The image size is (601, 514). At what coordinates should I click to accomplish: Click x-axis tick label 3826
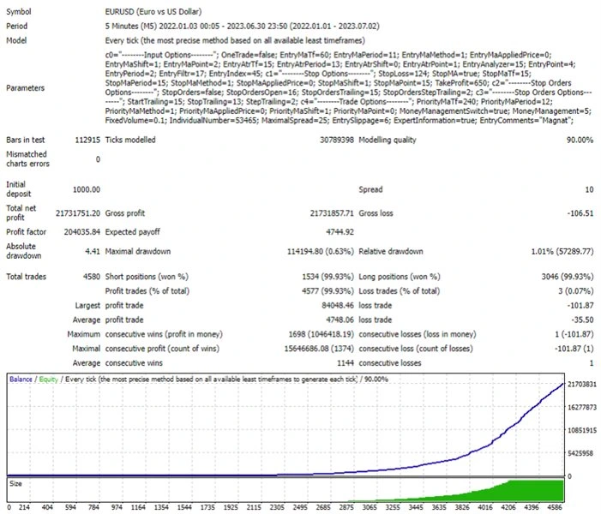[462, 507]
